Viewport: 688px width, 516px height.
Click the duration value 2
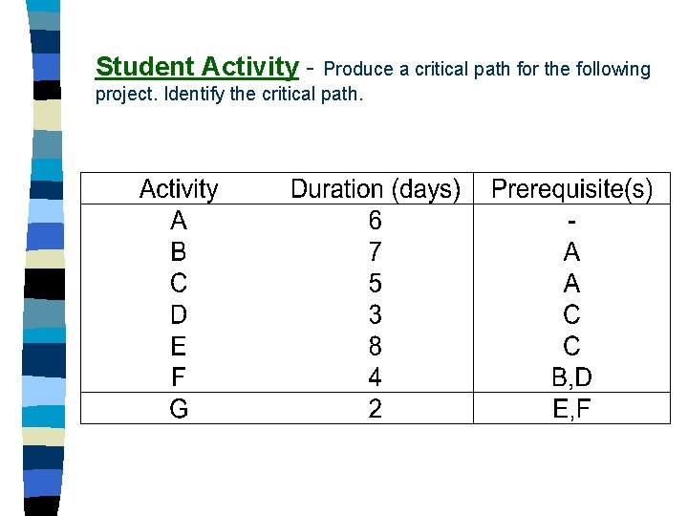point(376,409)
